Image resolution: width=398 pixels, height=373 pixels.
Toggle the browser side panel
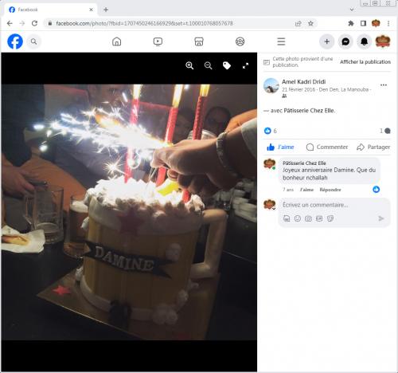pyautogui.click(x=363, y=23)
